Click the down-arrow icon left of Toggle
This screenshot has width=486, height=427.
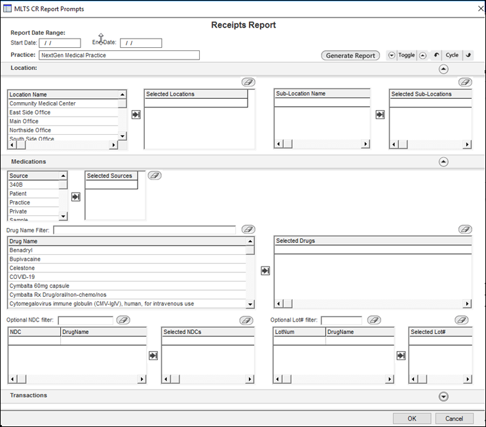(x=392, y=55)
